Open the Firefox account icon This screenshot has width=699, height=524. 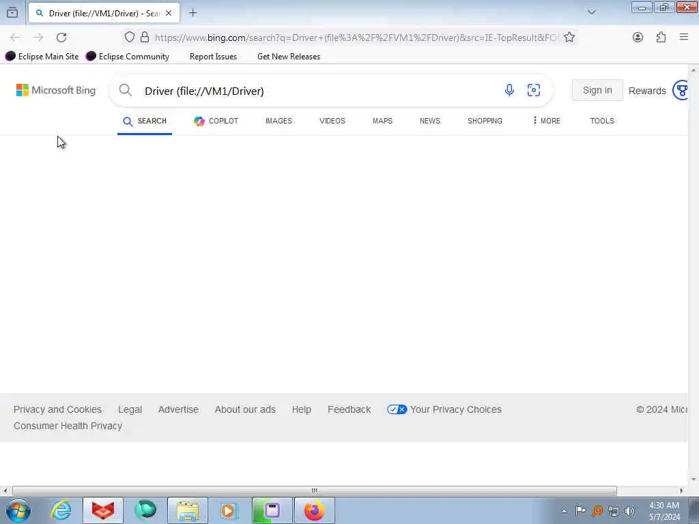coord(638,38)
